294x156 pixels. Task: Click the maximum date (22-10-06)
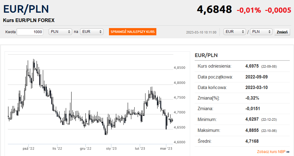click(269, 131)
